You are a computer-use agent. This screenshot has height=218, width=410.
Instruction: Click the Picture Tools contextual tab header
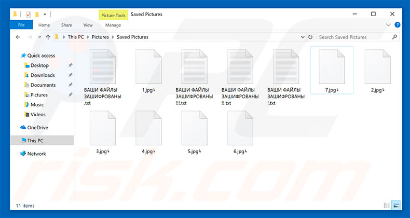coord(114,16)
